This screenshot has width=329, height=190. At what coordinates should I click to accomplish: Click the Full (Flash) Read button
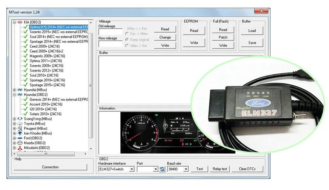click(223, 30)
